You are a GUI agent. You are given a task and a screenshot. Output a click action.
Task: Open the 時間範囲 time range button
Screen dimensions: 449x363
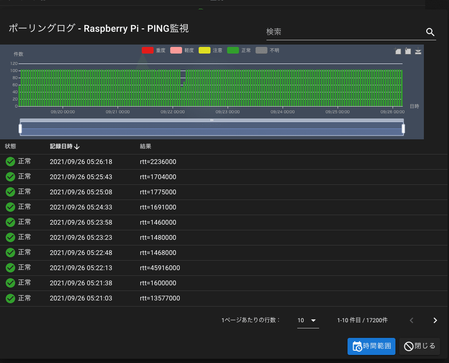[371, 346]
